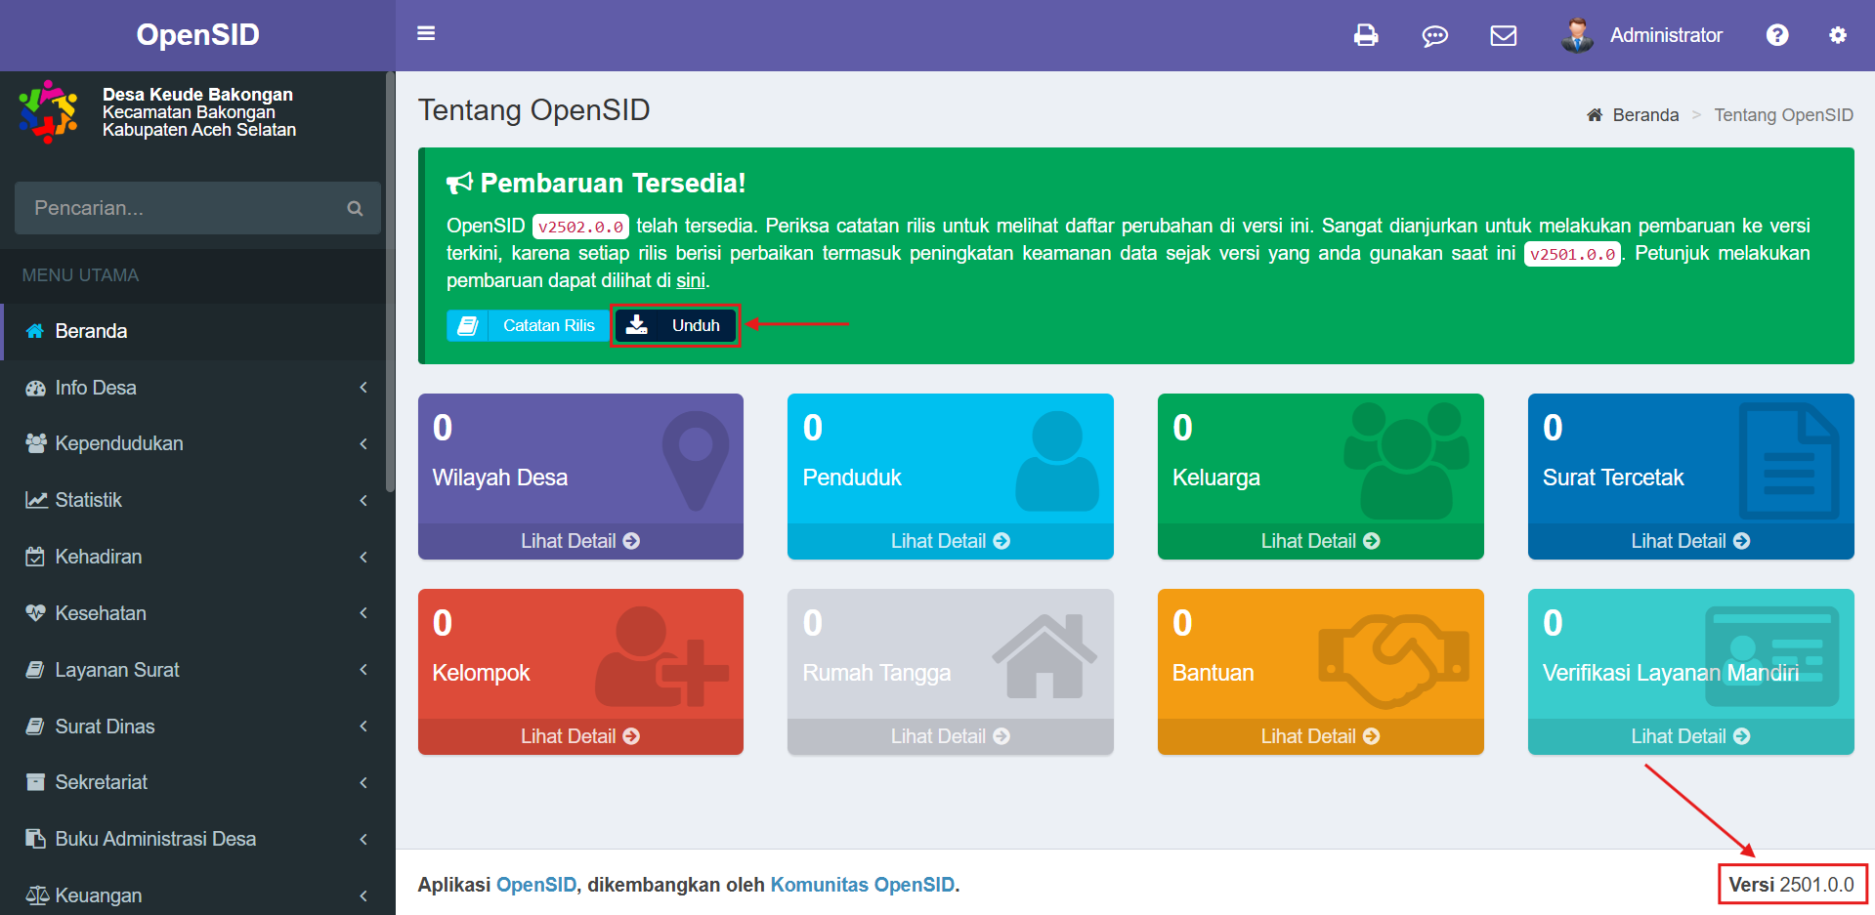Click the home icon in the breadcrumb
Screen dimensions: 1875x915
click(1596, 114)
